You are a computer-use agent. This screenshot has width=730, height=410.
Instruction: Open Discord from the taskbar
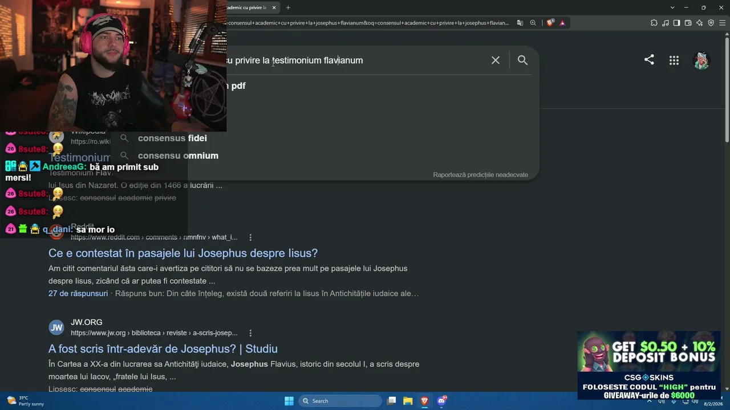(441, 401)
